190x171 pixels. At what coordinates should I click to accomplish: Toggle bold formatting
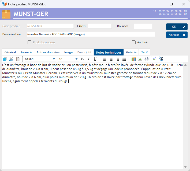tap(82, 59)
